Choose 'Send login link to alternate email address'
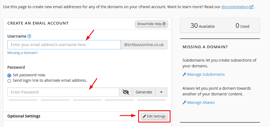This screenshot has width=270, height=127. 9,81
